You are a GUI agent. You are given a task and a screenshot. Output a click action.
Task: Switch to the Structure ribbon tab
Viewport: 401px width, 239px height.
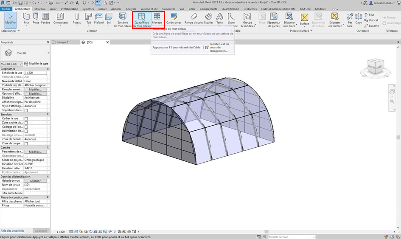pos(40,8)
